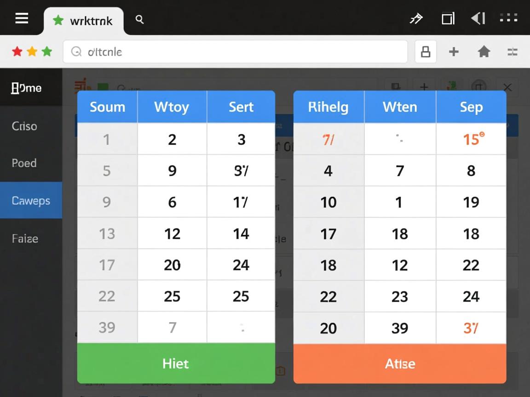The image size is (530, 397).
Task: Open the hamburger menu icon
Action: point(22,18)
